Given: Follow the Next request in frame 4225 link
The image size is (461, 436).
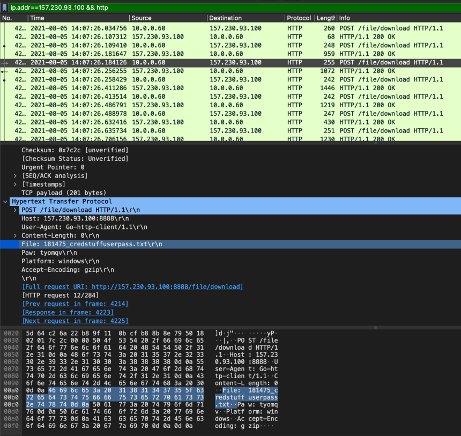Looking at the screenshot, I should [75, 321].
